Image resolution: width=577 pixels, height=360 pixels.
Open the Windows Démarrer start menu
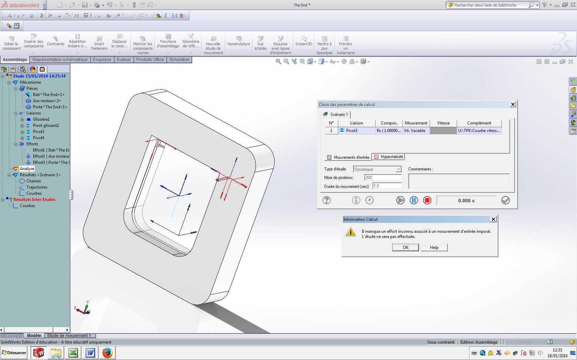(14, 352)
